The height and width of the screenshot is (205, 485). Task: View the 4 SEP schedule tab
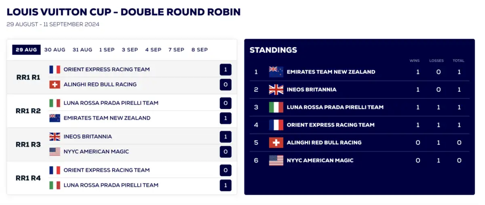(153, 50)
